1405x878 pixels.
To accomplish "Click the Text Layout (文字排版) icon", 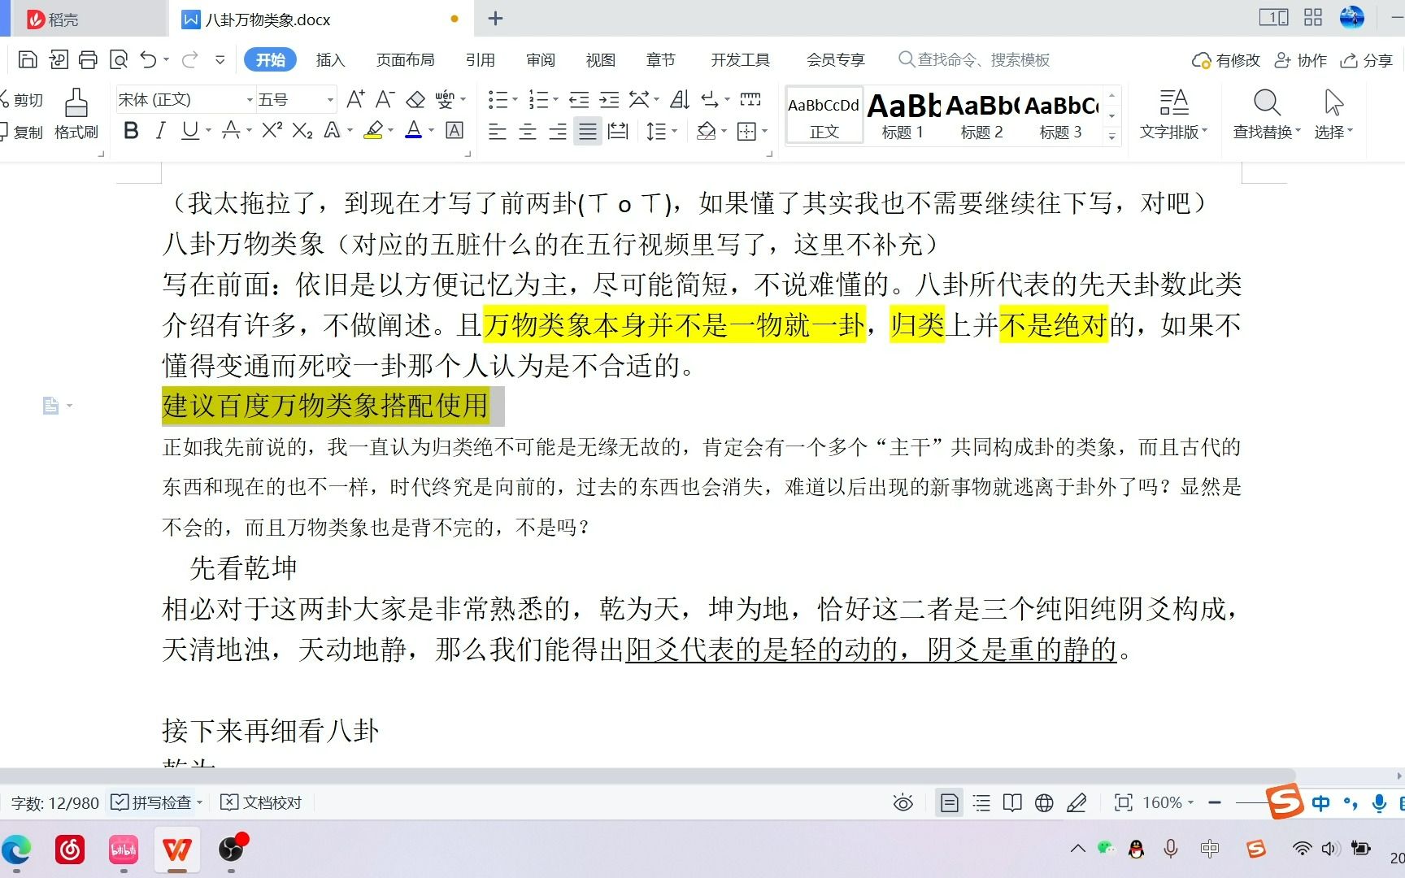I will [x=1173, y=114].
